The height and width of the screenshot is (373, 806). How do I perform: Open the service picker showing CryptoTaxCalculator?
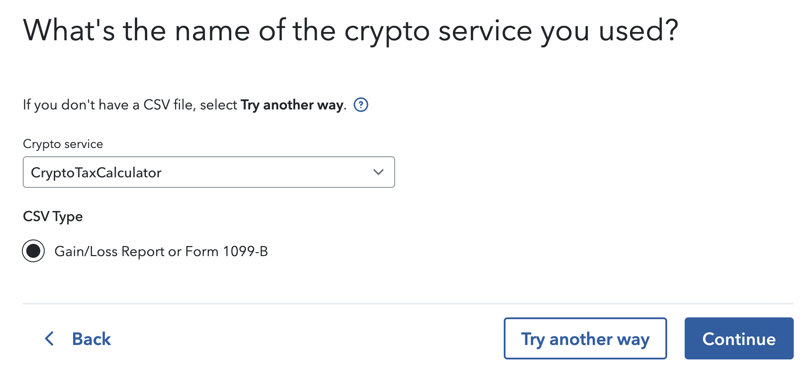coord(209,172)
